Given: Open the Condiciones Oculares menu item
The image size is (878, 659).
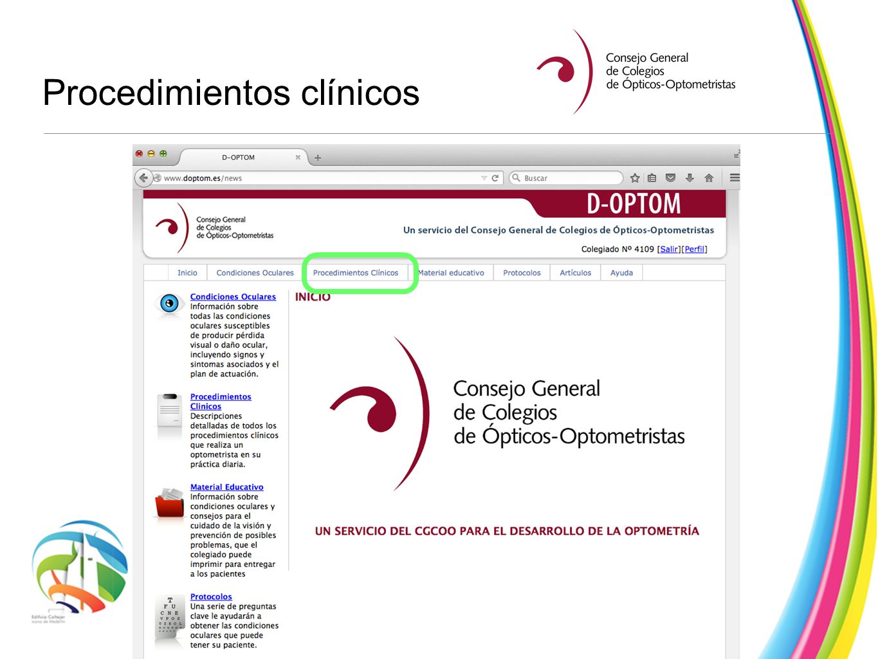Looking at the screenshot, I should (x=255, y=273).
